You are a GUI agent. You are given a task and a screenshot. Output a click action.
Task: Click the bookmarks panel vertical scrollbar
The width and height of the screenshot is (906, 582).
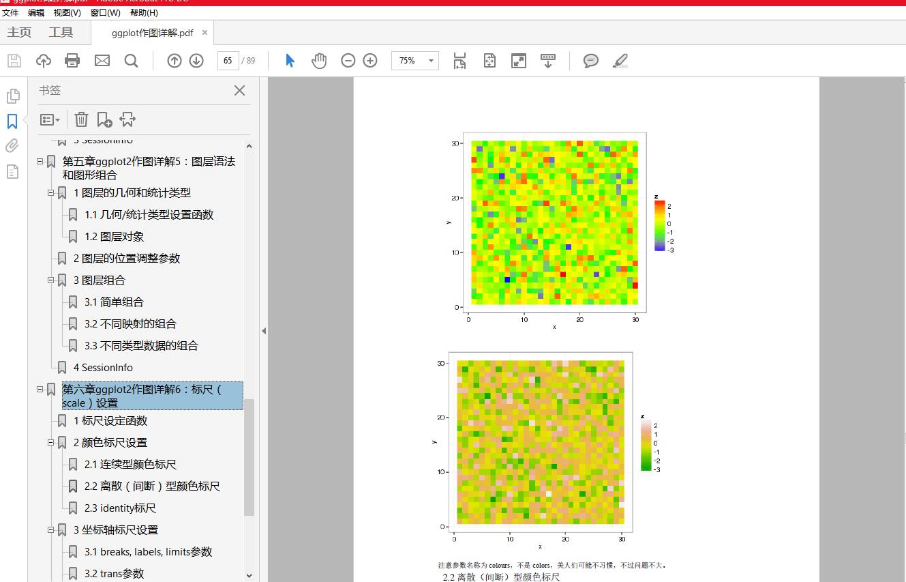tap(249, 456)
